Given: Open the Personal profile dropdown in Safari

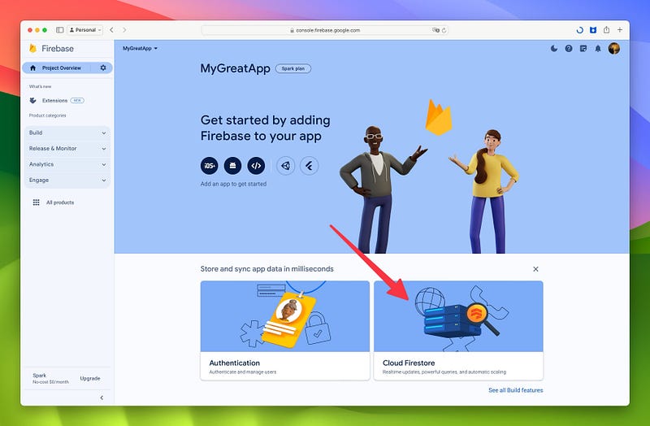Looking at the screenshot, I should click(x=85, y=30).
